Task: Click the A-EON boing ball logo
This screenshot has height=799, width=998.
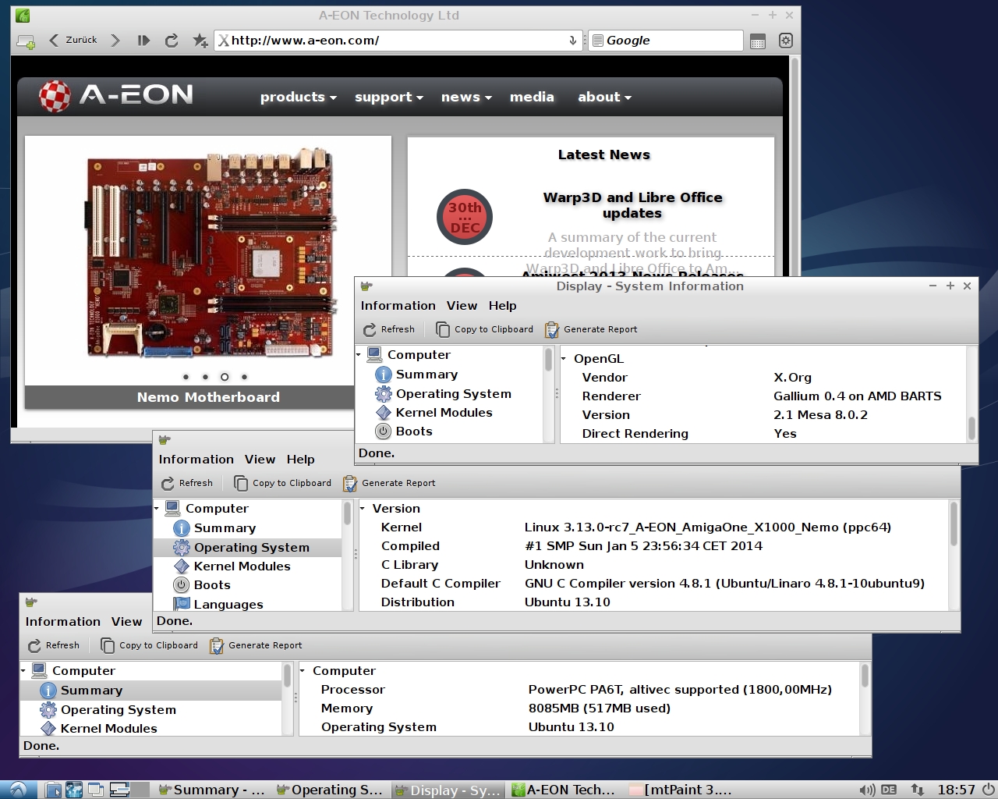Action: point(55,96)
